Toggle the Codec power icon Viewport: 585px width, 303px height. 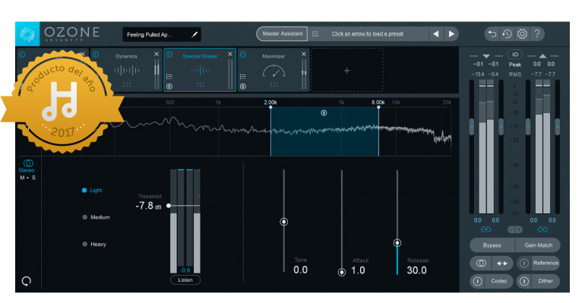click(x=478, y=282)
